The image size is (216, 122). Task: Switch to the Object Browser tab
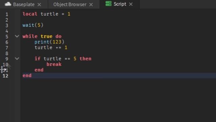pyautogui.click(x=70, y=4)
